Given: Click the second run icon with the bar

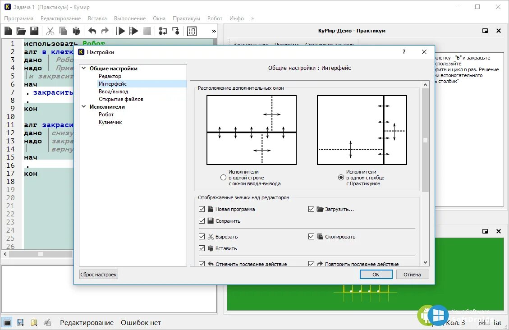Looking at the screenshot, I should (134, 31).
